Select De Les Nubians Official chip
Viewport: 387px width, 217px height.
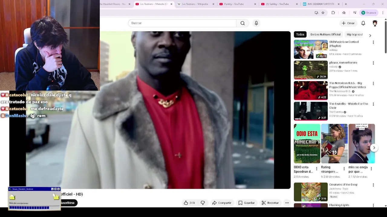325,34
